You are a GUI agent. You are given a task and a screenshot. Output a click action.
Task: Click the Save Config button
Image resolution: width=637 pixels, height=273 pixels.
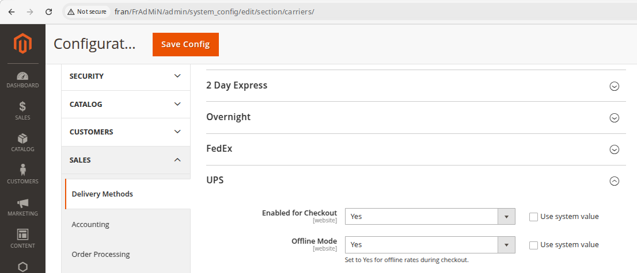click(185, 45)
